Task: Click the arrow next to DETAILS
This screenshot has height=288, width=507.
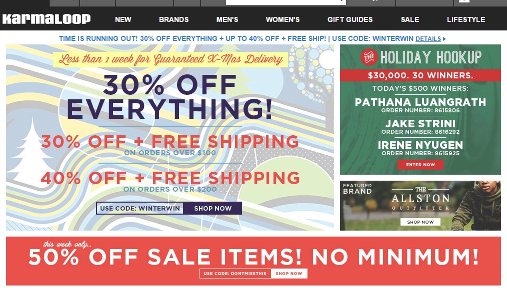Action: (x=444, y=39)
